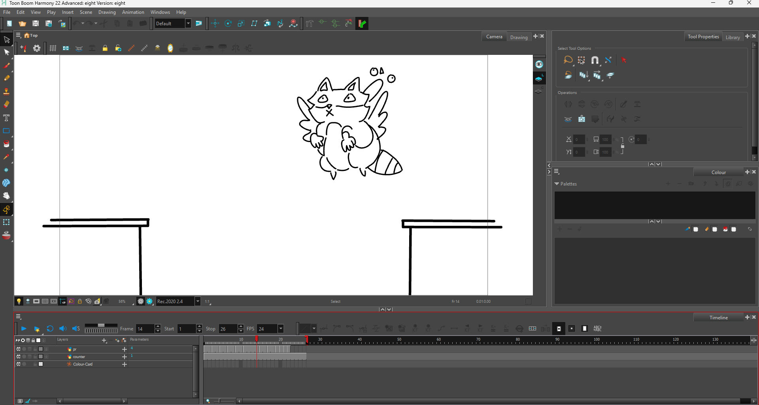Click the Render view eye icon
The height and width of the screenshot is (405, 759).
(539, 64)
